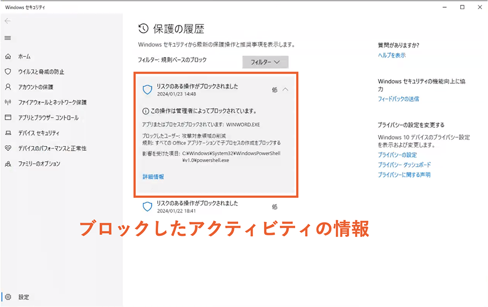The width and height of the screenshot is (488, 307).
Task: Click the Home house icon
Action: (8, 56)
